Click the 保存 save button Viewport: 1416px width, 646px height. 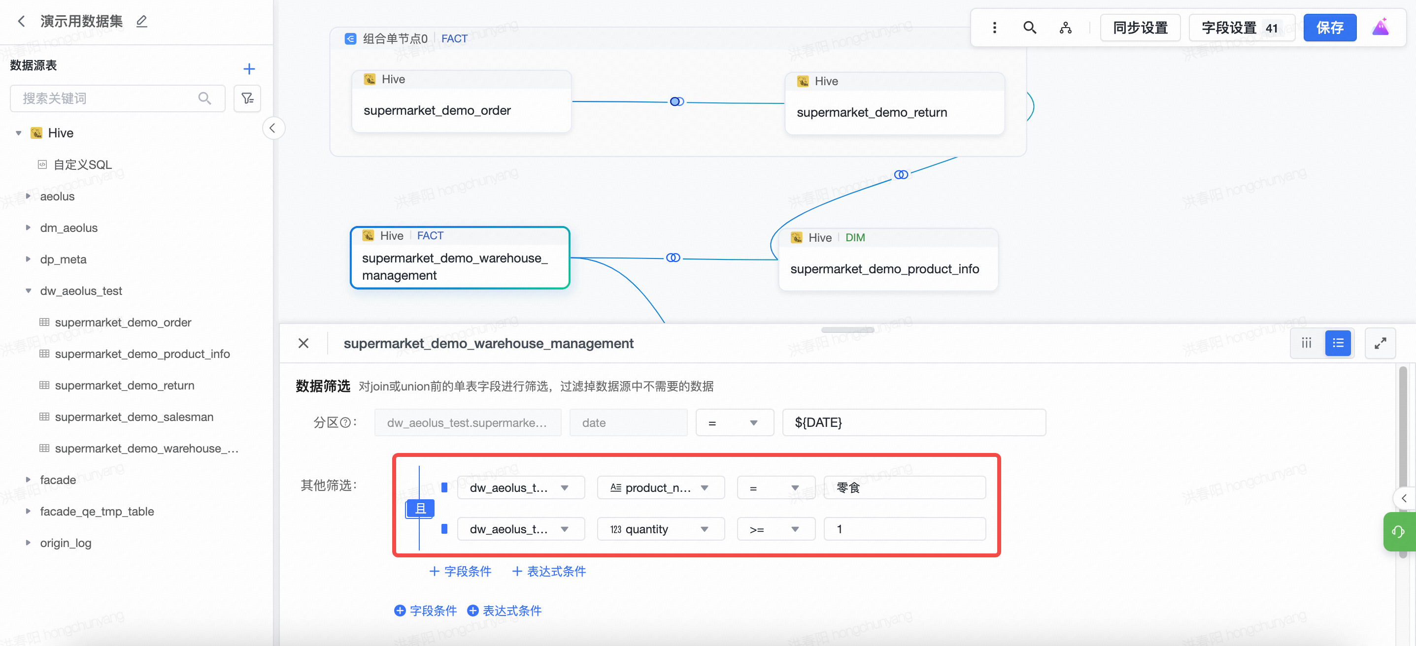click(1329, 28)
